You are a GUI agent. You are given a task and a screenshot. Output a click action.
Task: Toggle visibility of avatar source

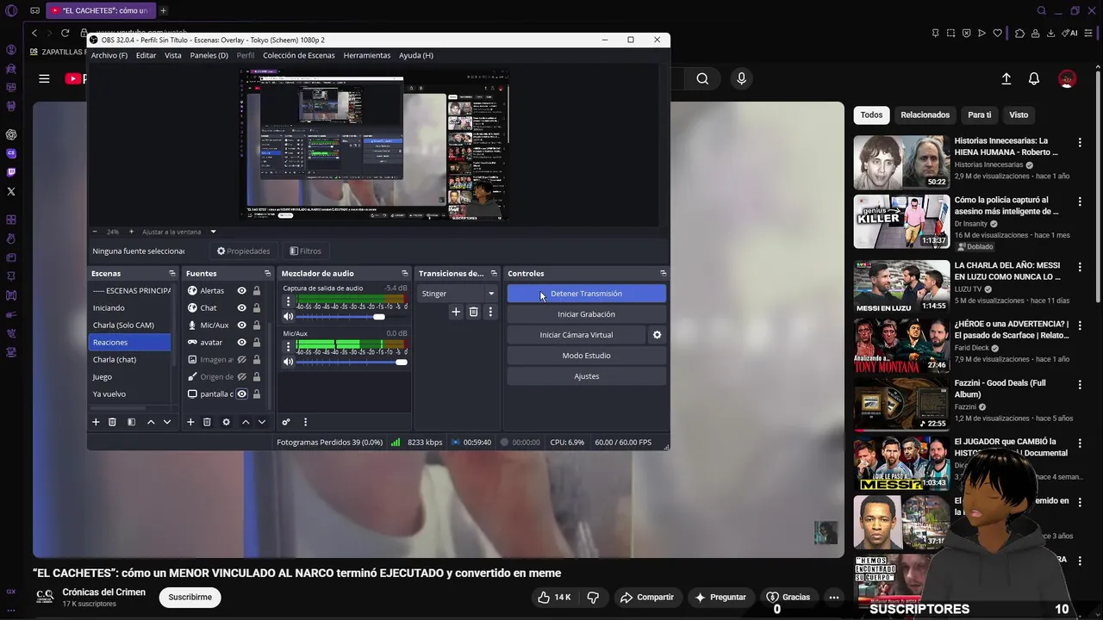tap(242, 342)
